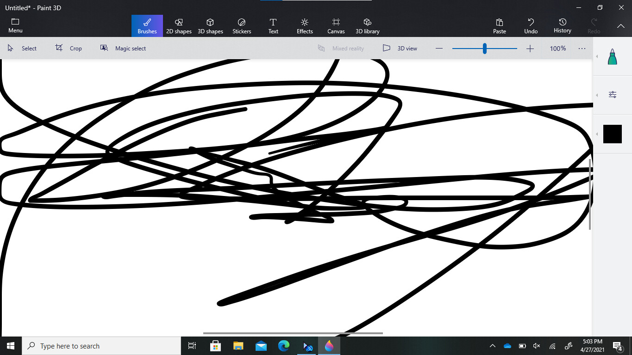632x355 pixels.
Task: Open the Canvas settings
Action: click(336, 26)
